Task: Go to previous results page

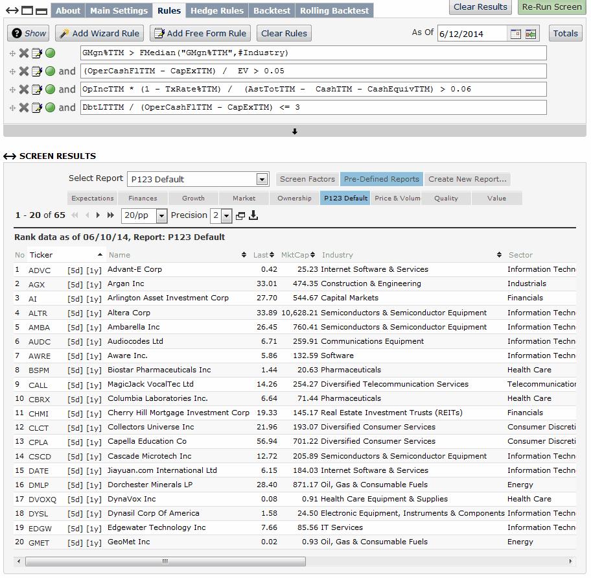Action: coord(87,215)
